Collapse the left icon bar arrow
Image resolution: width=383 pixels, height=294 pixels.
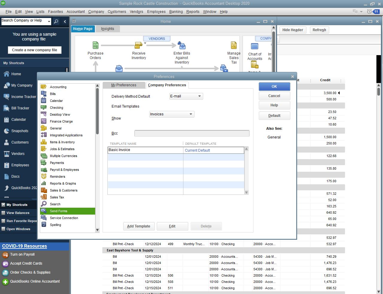(65, 22)
